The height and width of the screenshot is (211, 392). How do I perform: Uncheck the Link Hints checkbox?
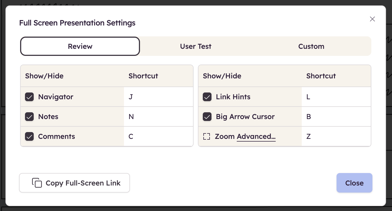[x=207, y=97]
